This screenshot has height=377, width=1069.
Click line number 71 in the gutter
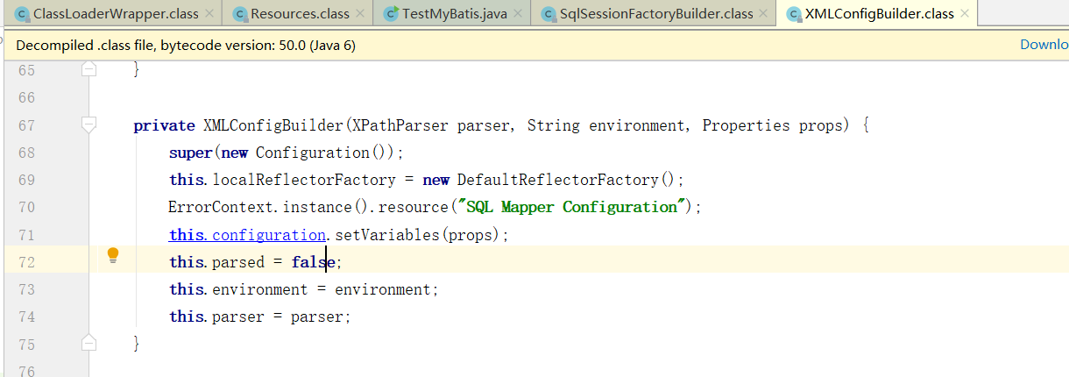pos(25,235)
